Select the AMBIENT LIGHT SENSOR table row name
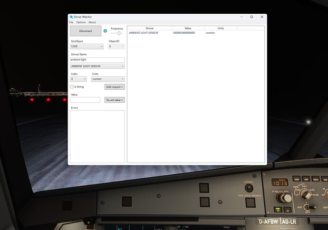This screenshot has height=230, width=328. click(x=144, y=33)
